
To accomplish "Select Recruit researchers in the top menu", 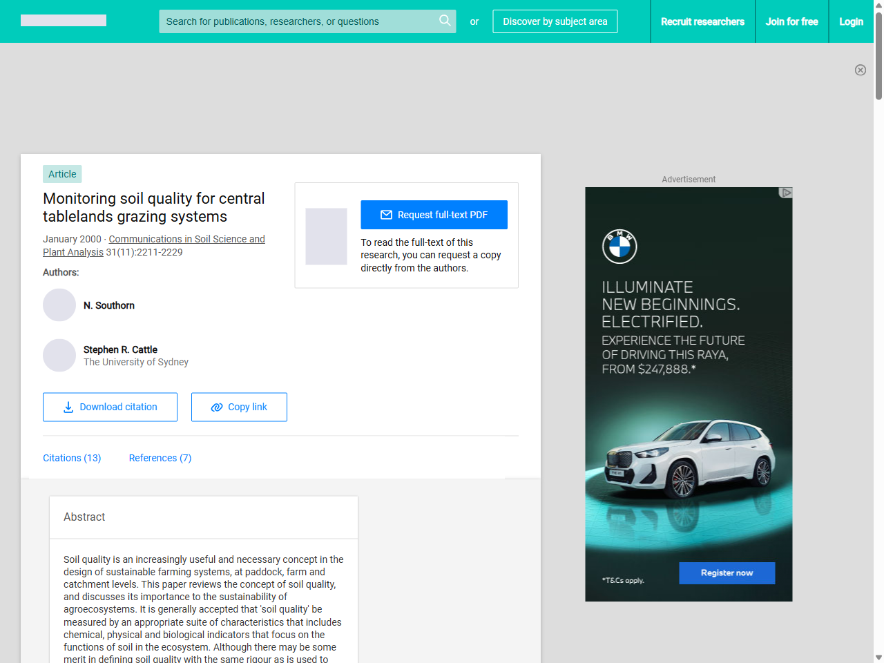I will tap(702, 21).
